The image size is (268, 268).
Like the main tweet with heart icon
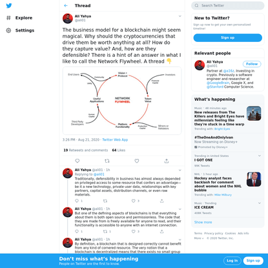[137, 161]
